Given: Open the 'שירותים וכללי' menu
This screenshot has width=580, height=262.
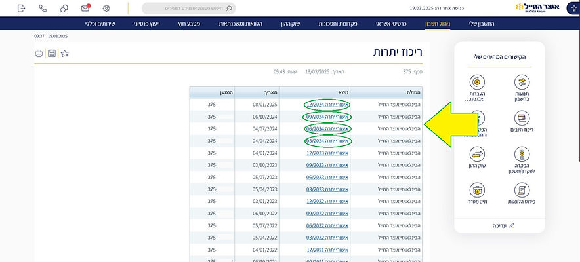Looking at the screenshot, I should click(100, 24).
